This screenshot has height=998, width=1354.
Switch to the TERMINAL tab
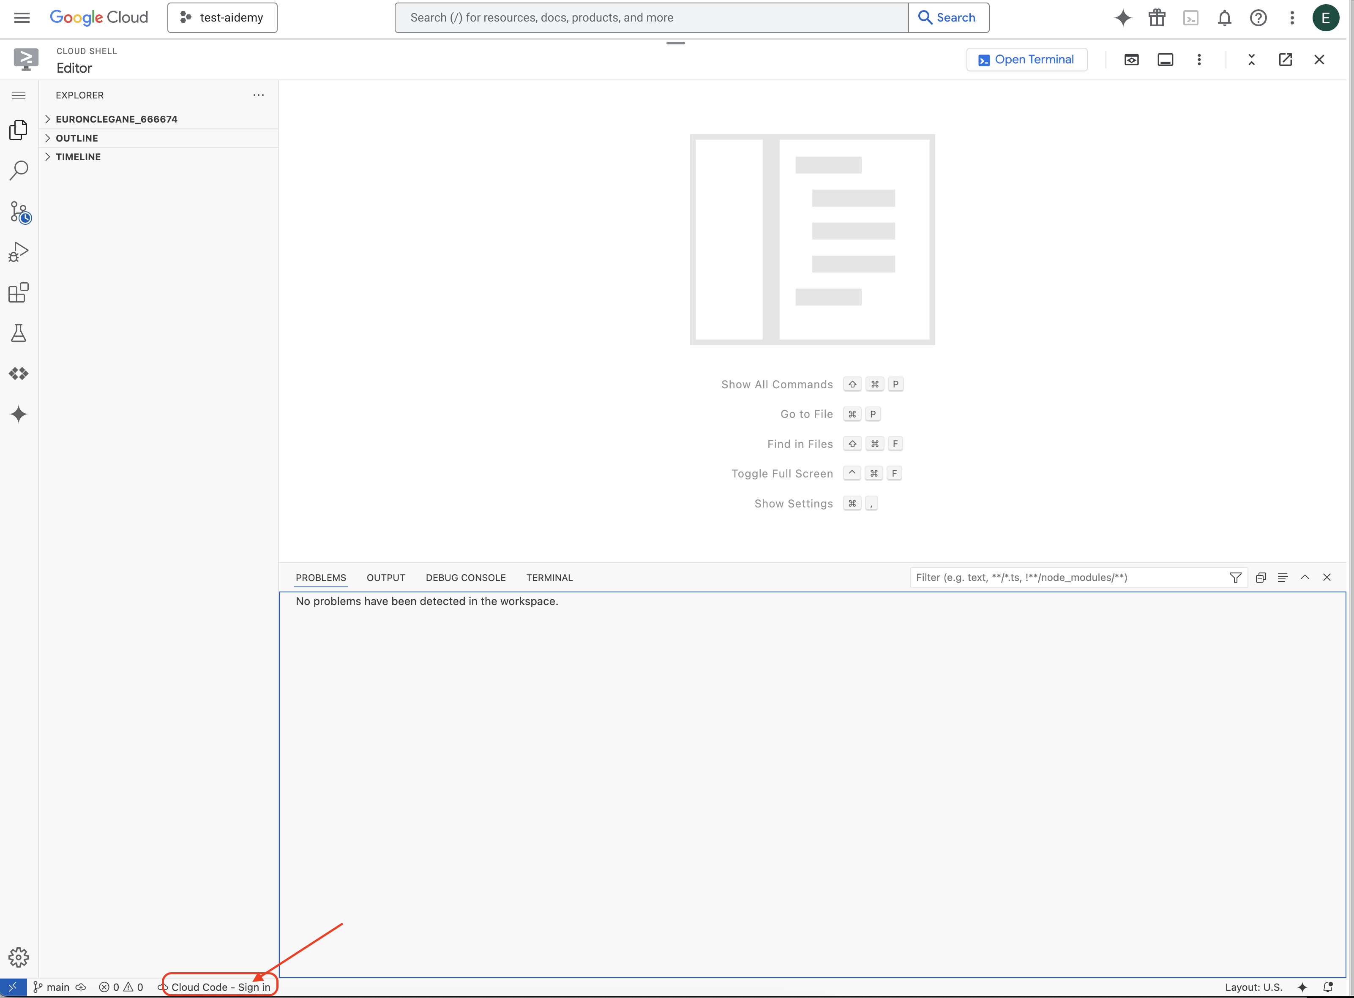[550, 577]
